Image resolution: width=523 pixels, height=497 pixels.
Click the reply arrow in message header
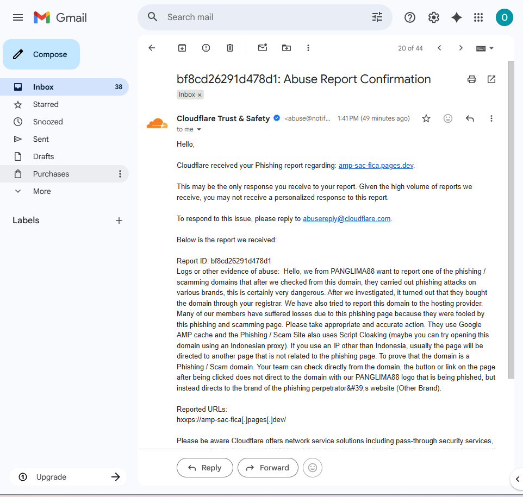470,118
